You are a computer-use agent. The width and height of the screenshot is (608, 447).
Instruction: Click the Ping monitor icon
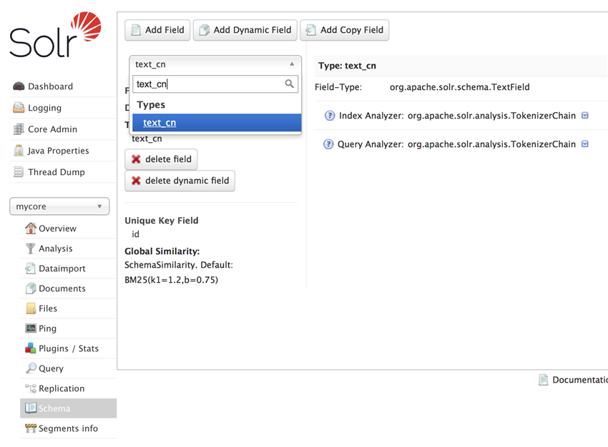click(31, 328)
